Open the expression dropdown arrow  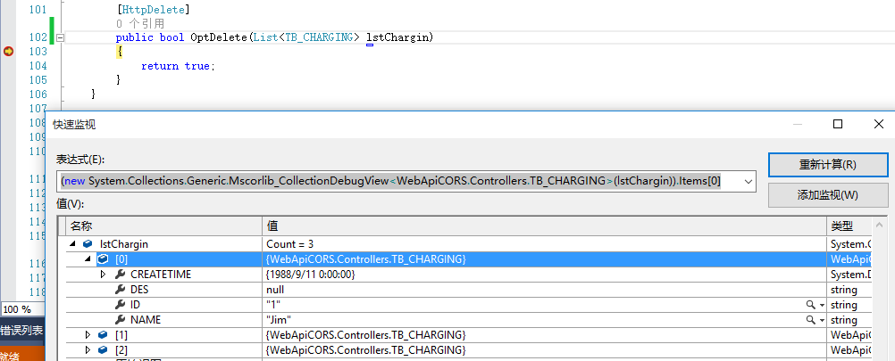[749, 182]
